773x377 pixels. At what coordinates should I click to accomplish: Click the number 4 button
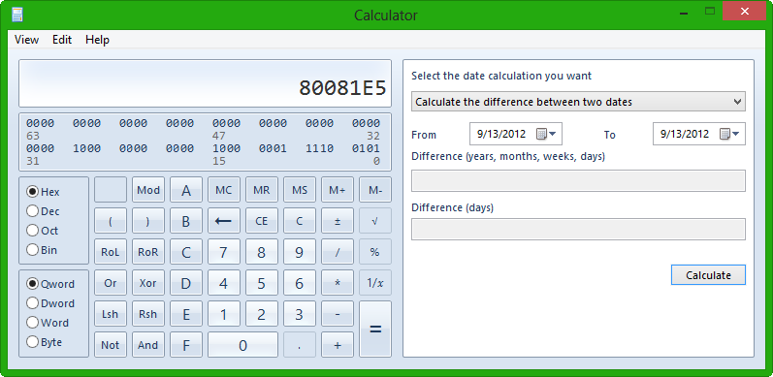tap(223, 283)
